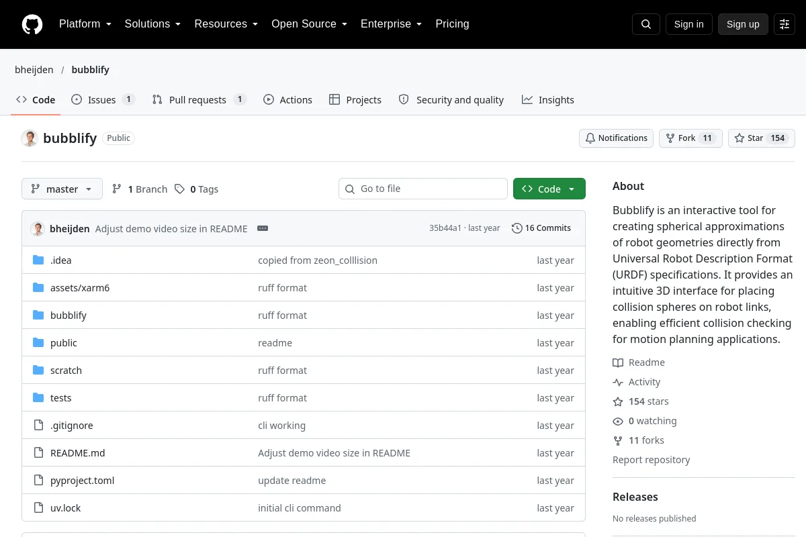Click the Sign in button
The image size is (806, 537).
(688, 24)
